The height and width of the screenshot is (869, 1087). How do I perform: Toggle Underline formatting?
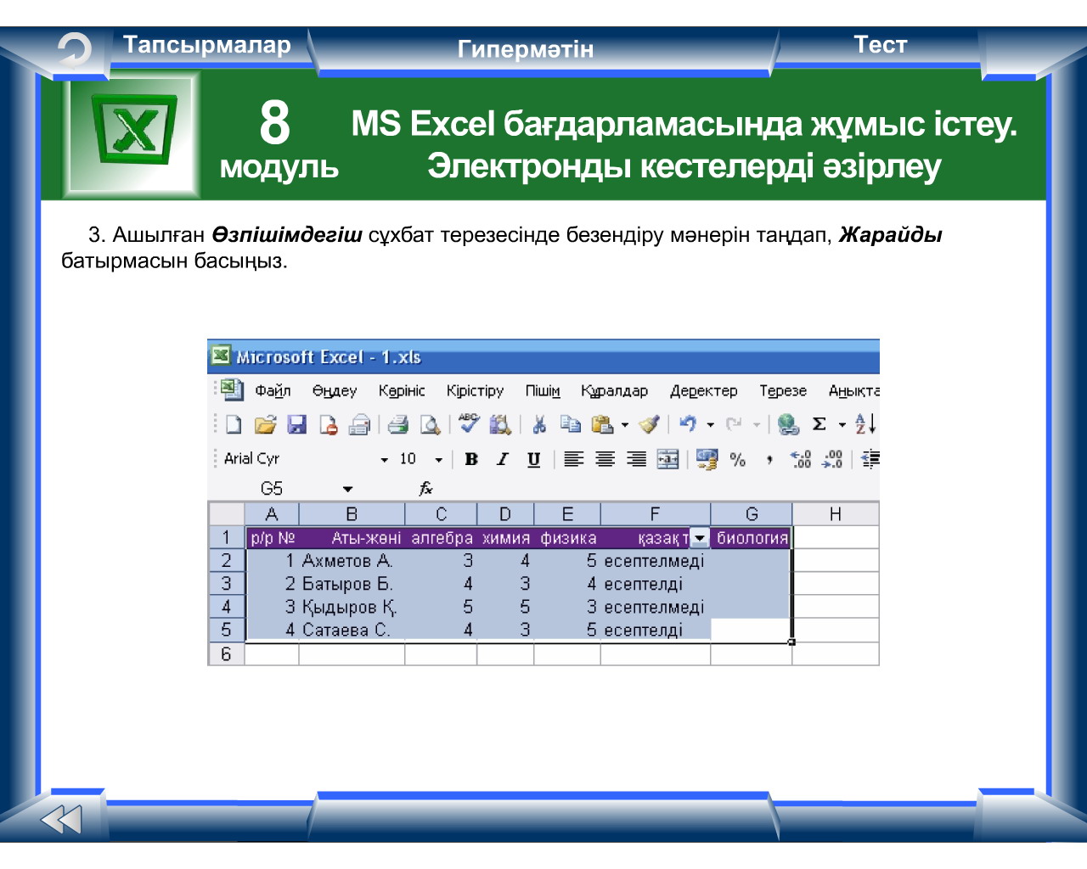point(533,459)
